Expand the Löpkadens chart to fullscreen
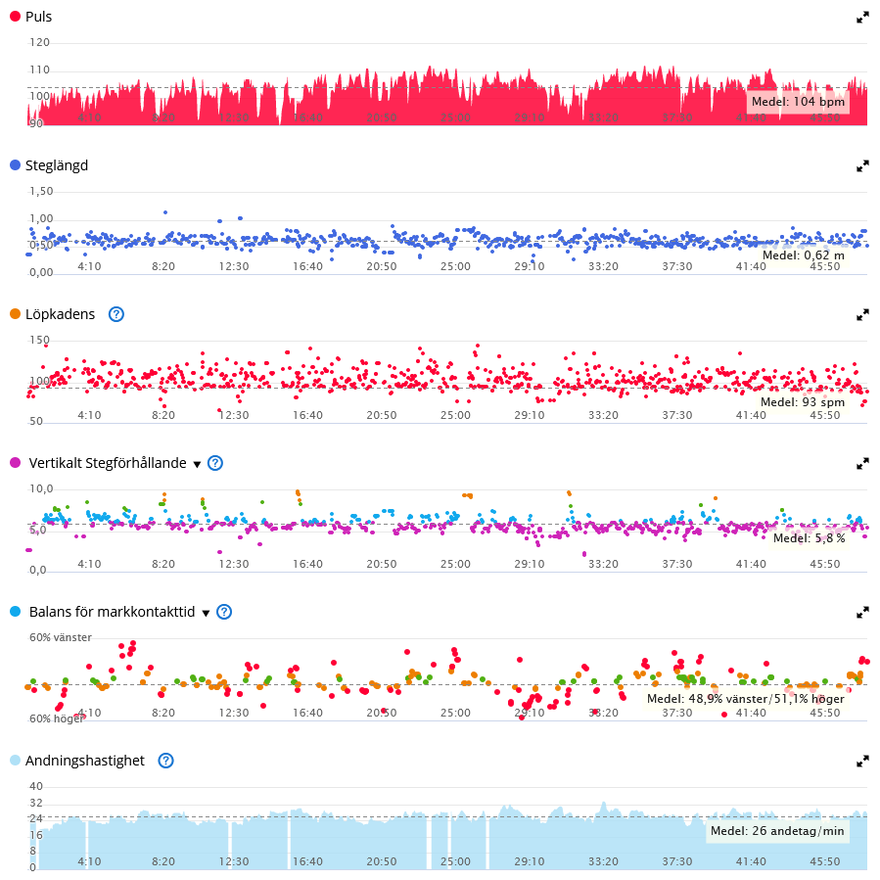The height and width of the screenshot is (880, 880). coord(862,315)
